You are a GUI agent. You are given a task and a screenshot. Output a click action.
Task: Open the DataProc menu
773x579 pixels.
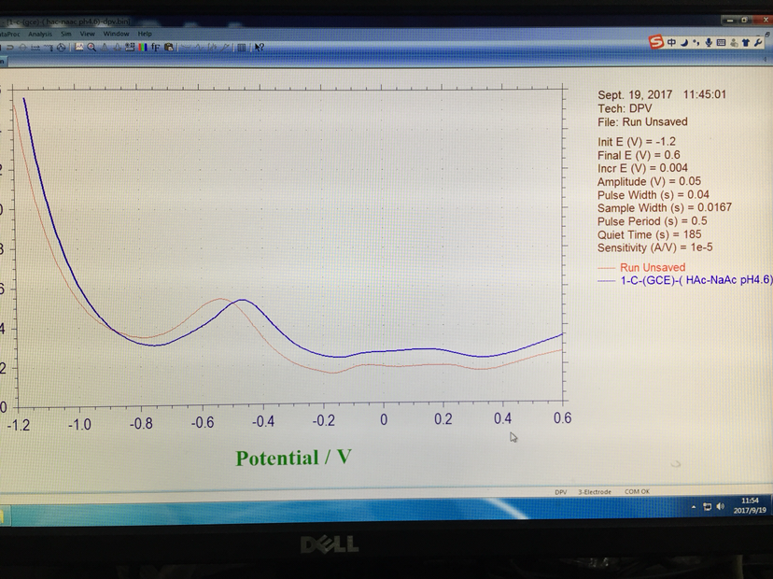point(10,34)
